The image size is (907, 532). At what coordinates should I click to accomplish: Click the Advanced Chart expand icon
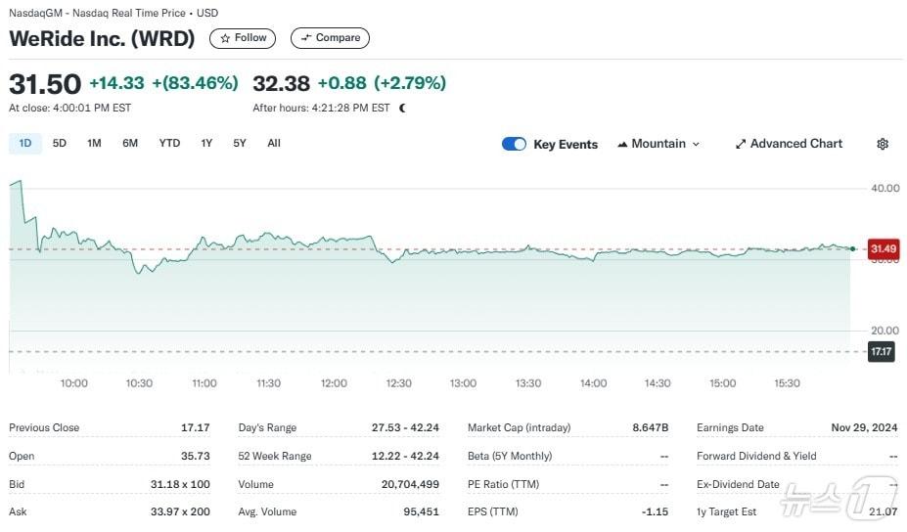(741, 144)
